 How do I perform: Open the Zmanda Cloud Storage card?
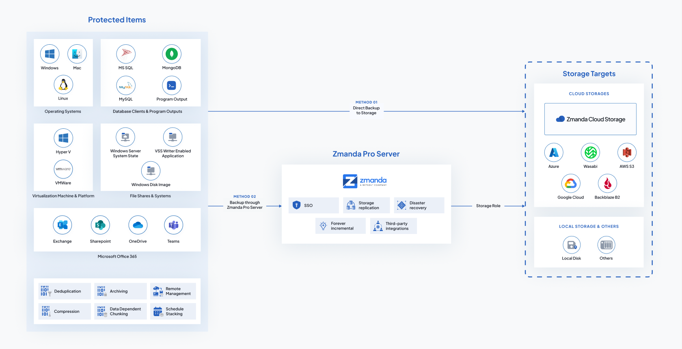click(590, 119)
